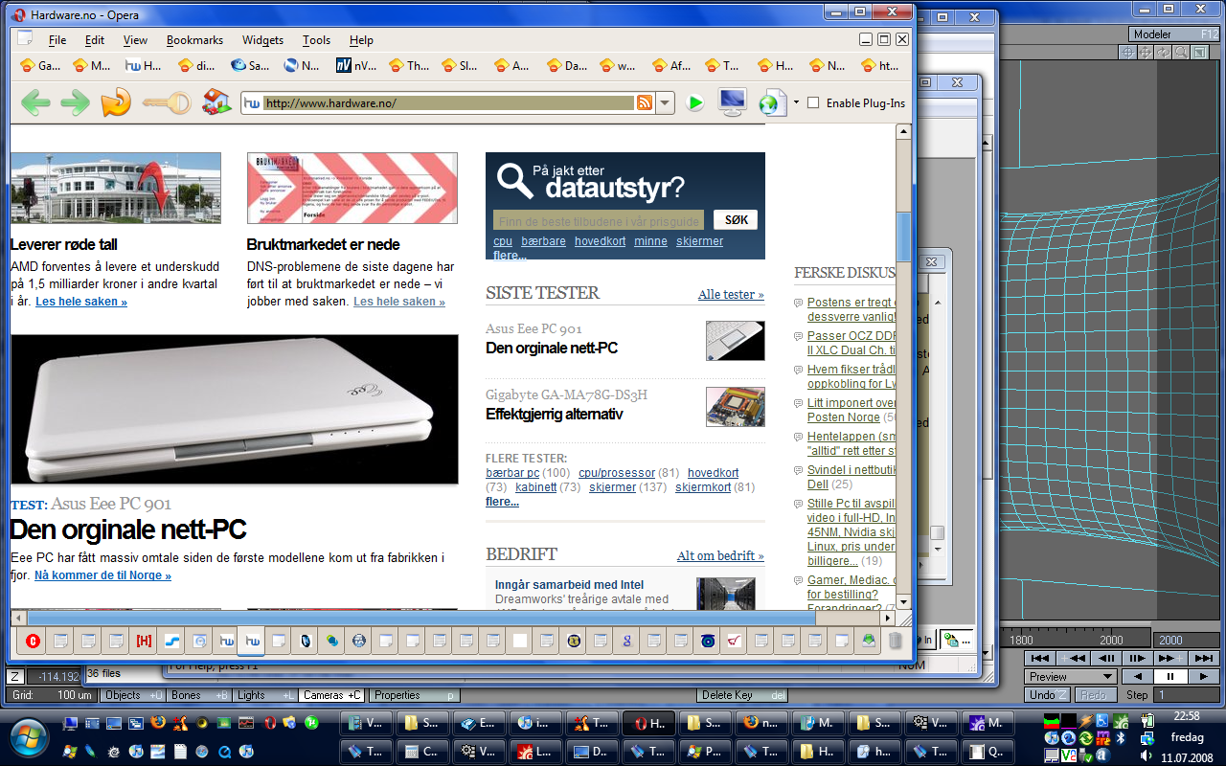Click the volume speaker icon in system tray
Screen dimensions: 1226x766
point(1147,755)
